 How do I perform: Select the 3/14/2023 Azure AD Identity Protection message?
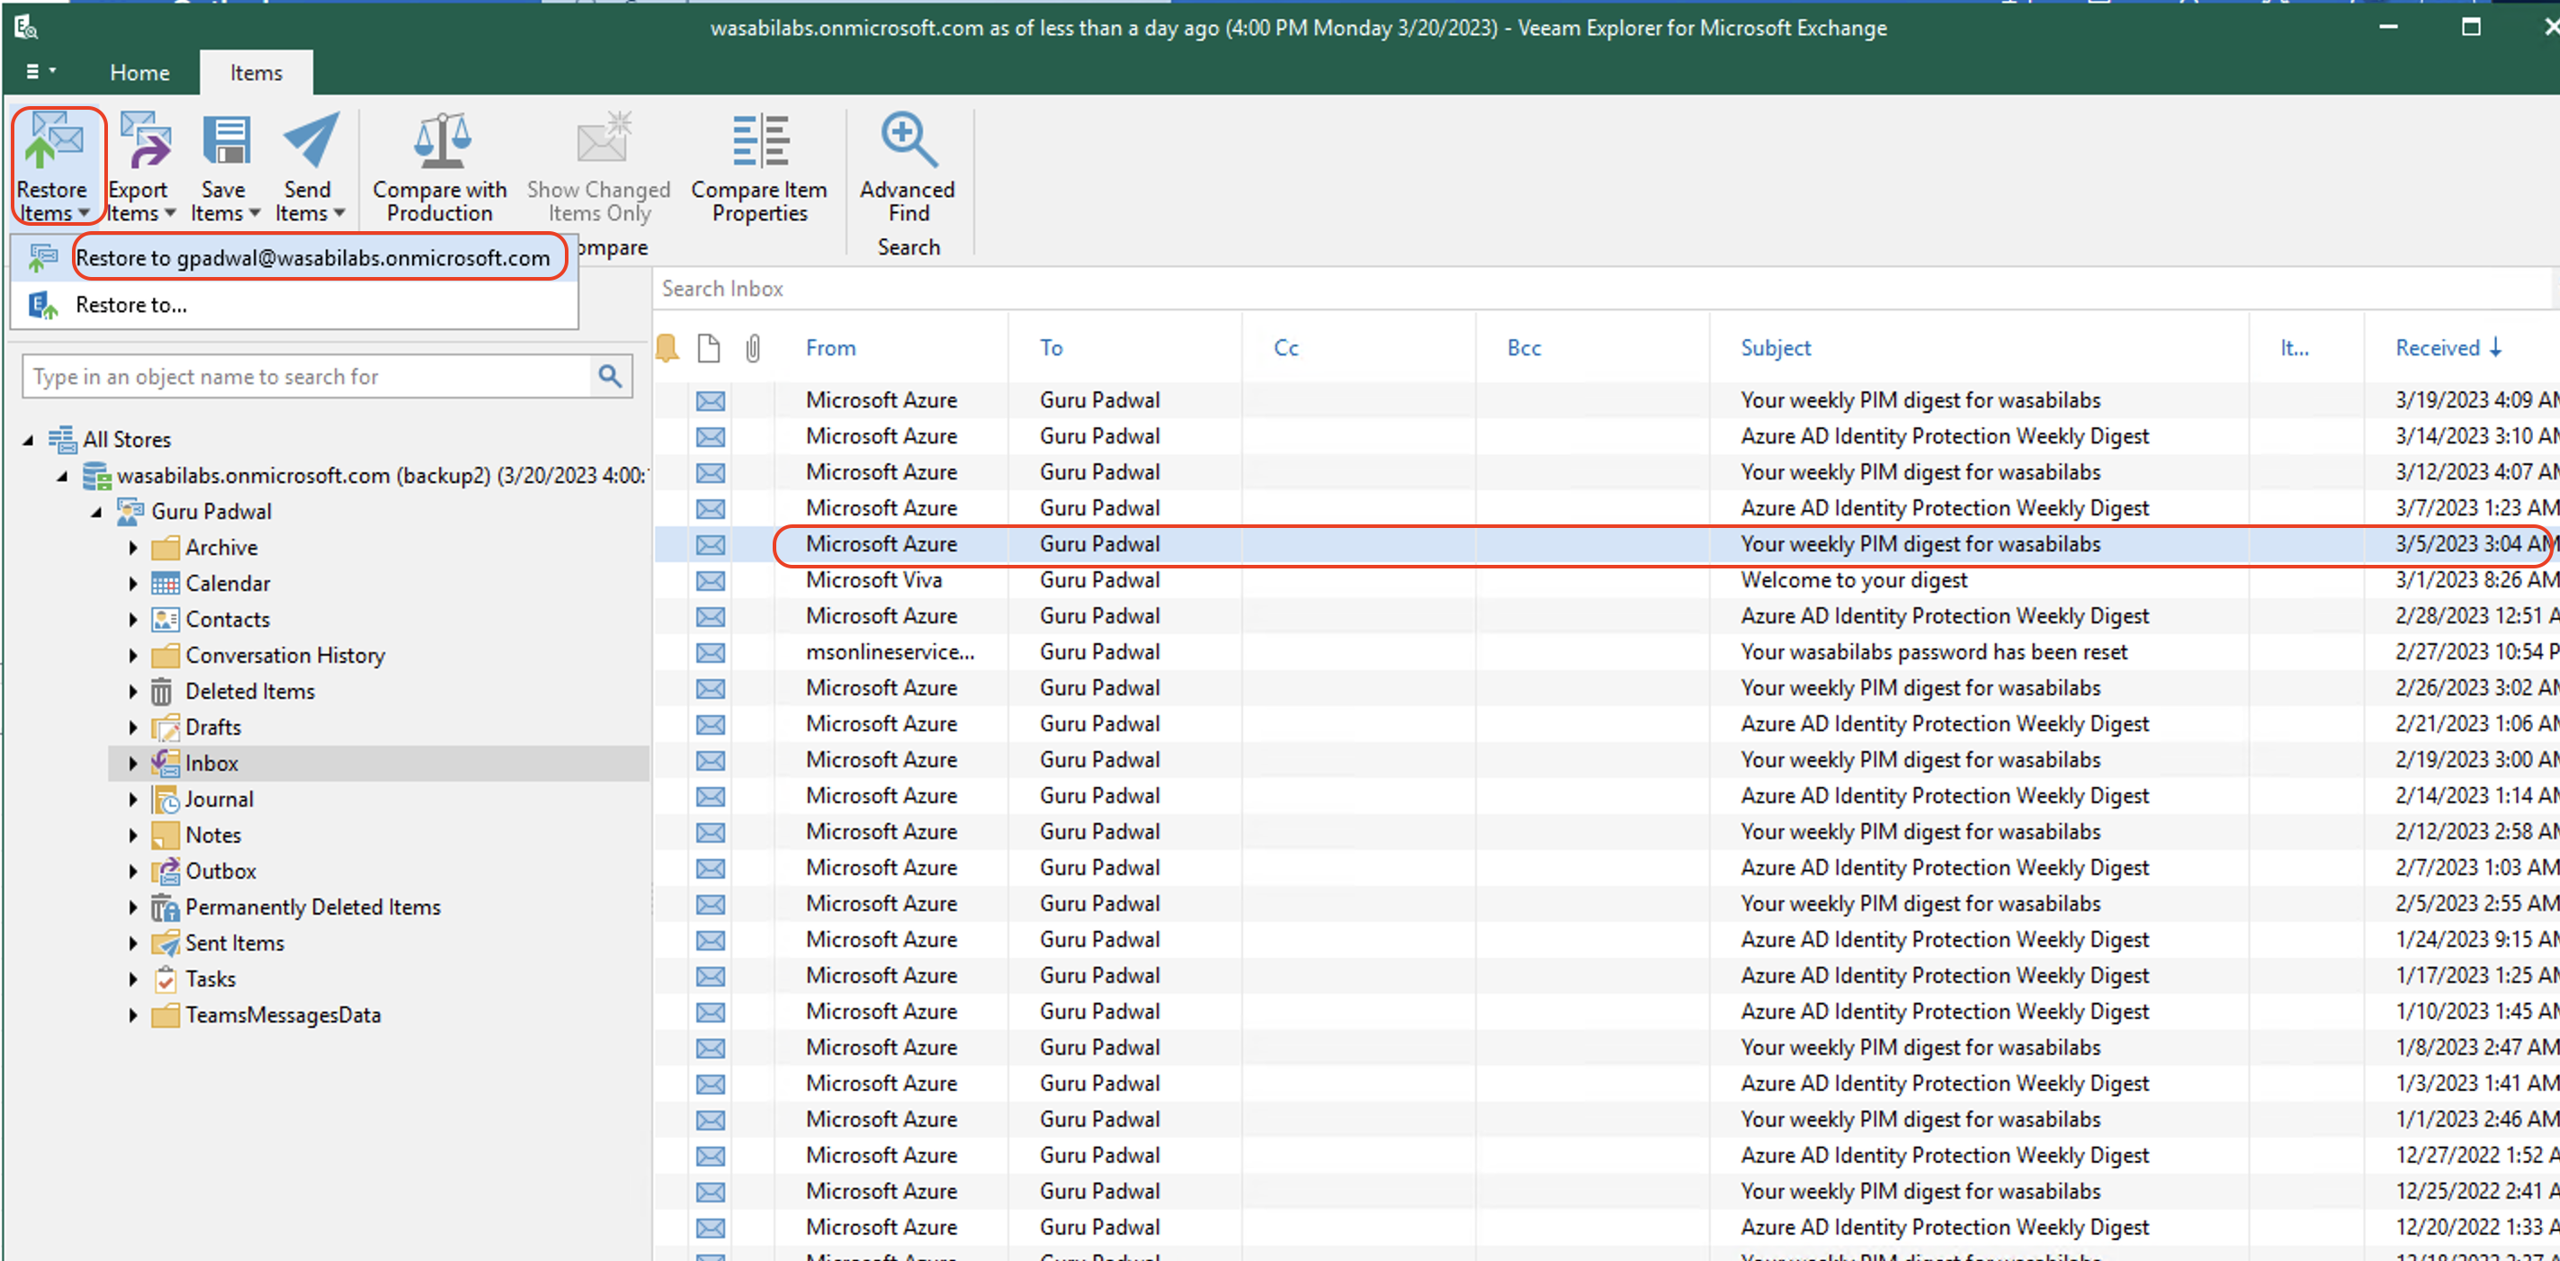click(x=1608, y=436)
